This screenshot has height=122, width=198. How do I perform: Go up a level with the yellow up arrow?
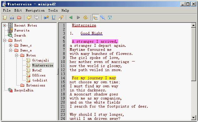(x=85, y=17)
